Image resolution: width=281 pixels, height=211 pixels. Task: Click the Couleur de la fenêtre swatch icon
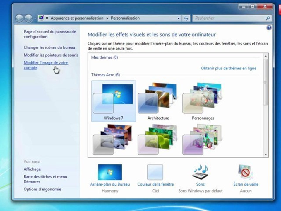pos(155,172)
